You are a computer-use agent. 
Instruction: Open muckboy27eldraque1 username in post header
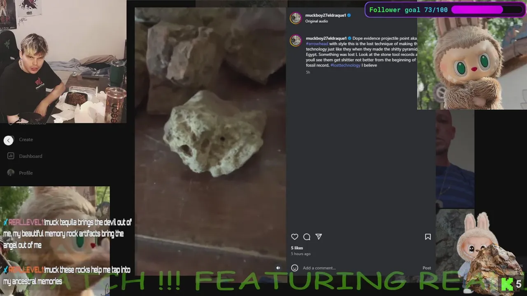(326, 15)
